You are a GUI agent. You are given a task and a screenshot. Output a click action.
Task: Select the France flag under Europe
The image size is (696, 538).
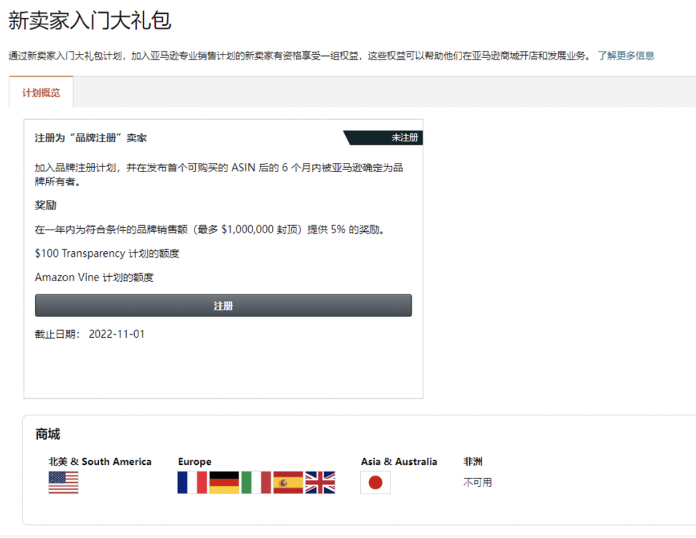[192, 482]
